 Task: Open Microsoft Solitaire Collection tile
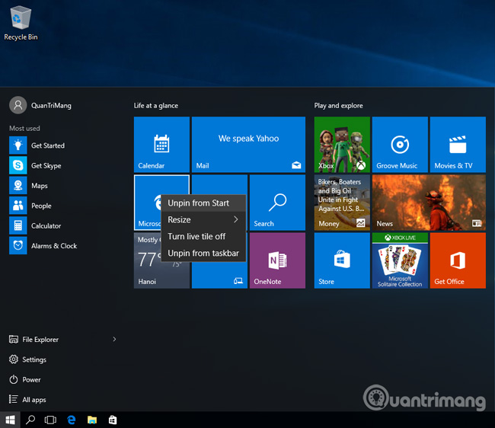tap(400, 260)
